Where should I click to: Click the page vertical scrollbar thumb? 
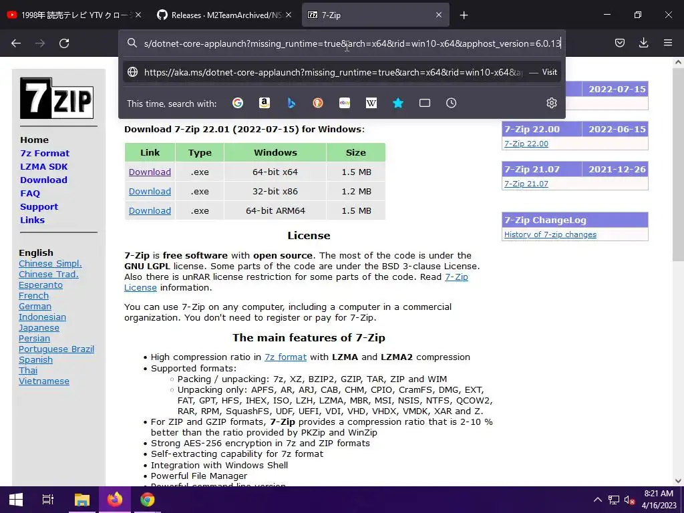678,165
